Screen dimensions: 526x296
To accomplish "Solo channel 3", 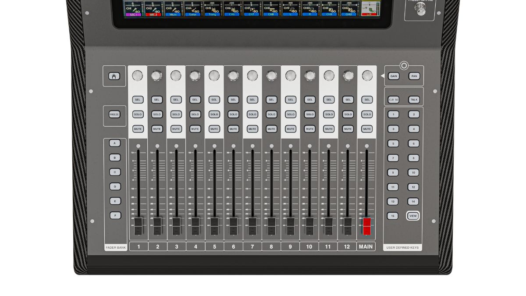I will (x=176, y=114).
